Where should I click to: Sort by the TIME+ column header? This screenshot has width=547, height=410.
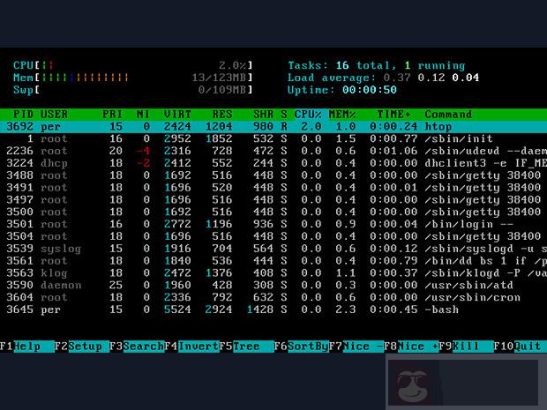pyautogui.click(x=393, y=115)
